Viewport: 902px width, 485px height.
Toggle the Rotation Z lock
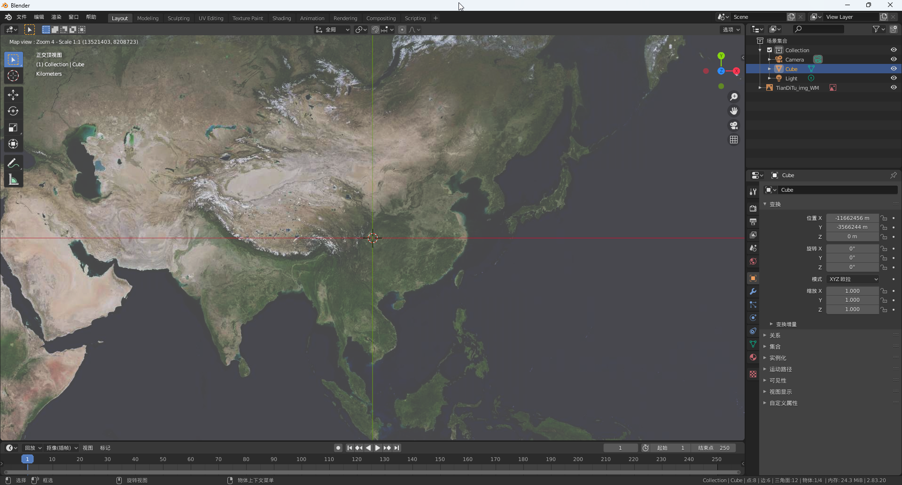pyautogui.click(x=884, y=267)
